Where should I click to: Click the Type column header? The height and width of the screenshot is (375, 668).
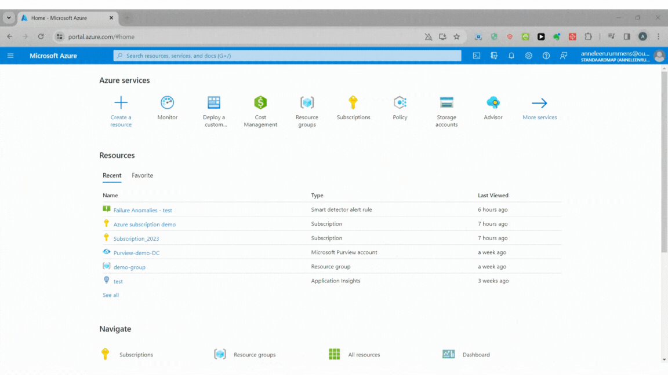point(317,195)
